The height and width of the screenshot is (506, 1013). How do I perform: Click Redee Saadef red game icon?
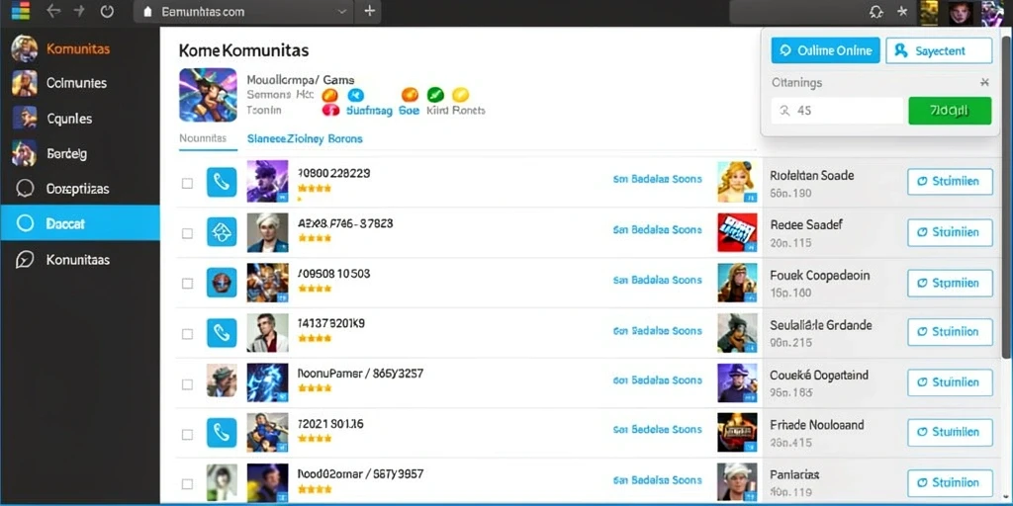(737, 232)
